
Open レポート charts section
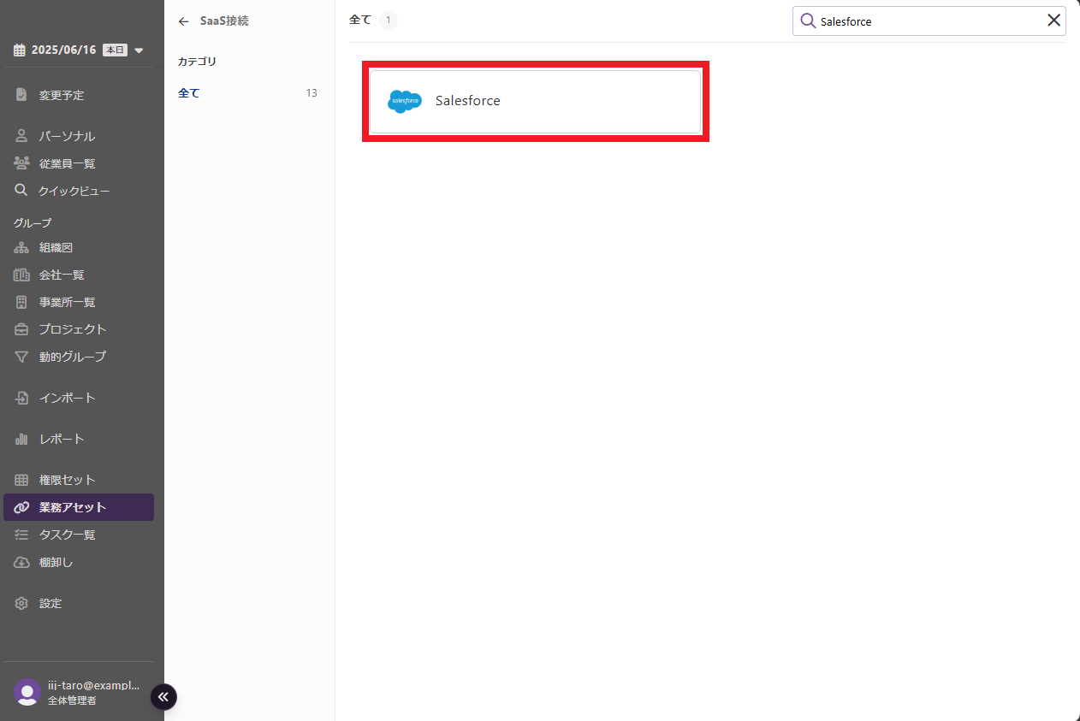click(x=62, y=439)
